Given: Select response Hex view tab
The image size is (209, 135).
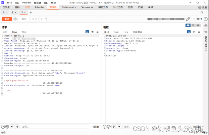Looking at the screenshot, I should click(126, 32).
